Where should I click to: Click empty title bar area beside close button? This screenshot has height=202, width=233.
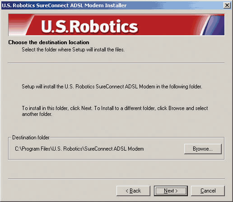[x=175, y=5]
